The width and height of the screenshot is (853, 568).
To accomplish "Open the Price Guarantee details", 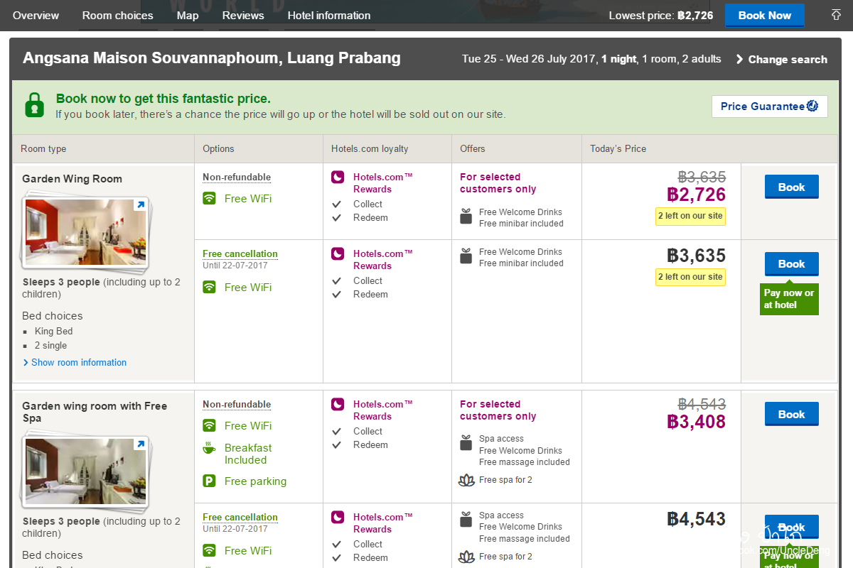I will [769, 106].
